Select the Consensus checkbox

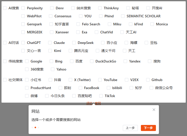pos(51,16)
